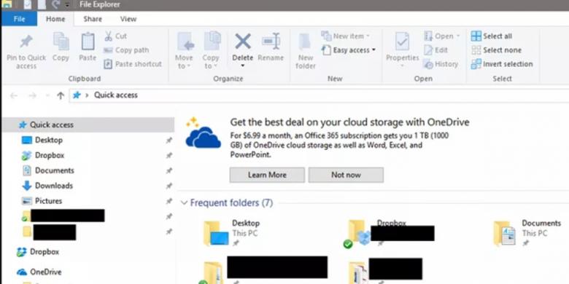The width and height of the screenshot is (569, 284).
Task: Dismiss the OneDrive ad with Not now
Action: click(x=346, y=175)
